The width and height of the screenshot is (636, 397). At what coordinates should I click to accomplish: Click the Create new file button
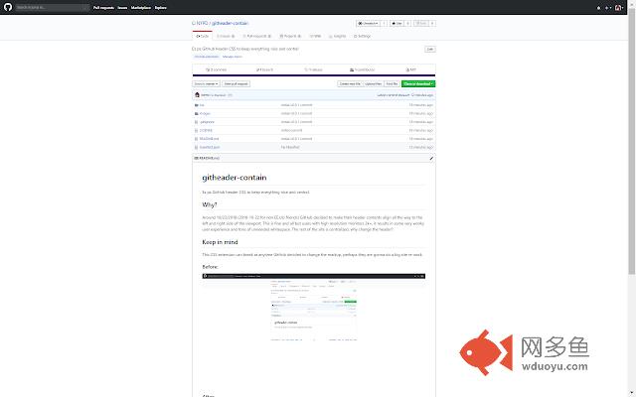coord(351,84)
